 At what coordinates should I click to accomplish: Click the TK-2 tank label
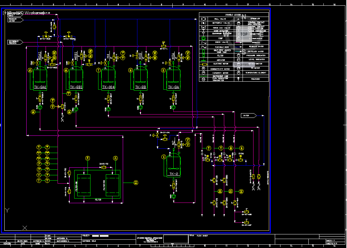pos(173,174)
